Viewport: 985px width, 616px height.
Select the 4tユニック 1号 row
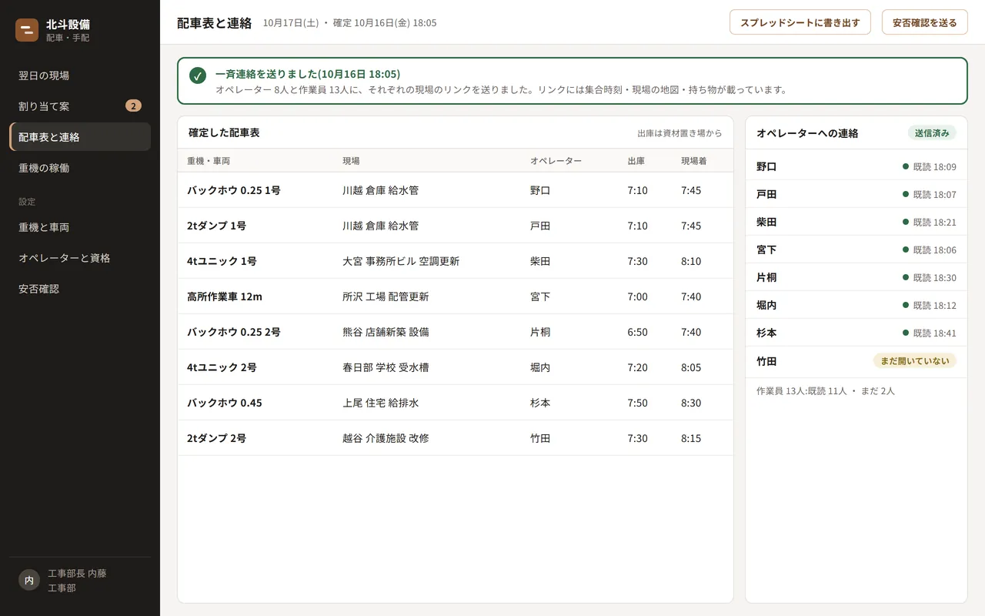point(456,261)
